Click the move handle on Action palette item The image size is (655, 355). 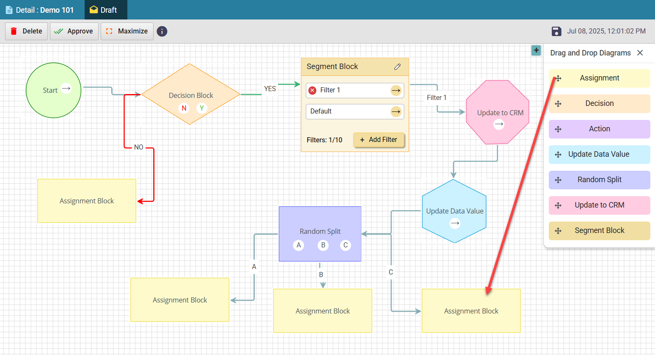558,129
